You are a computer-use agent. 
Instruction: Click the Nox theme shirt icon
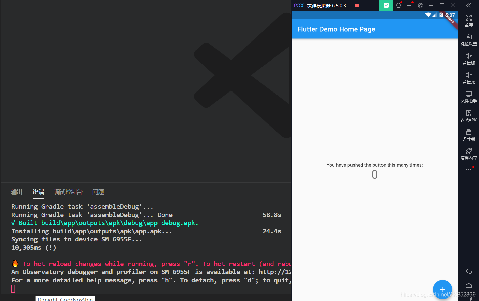pyautogui.click(x=399, y=5)
